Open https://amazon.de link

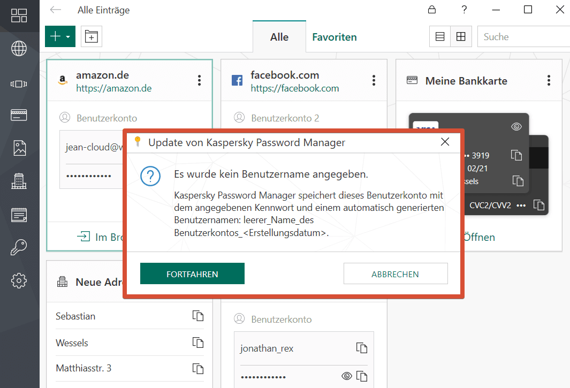point(114,88)
